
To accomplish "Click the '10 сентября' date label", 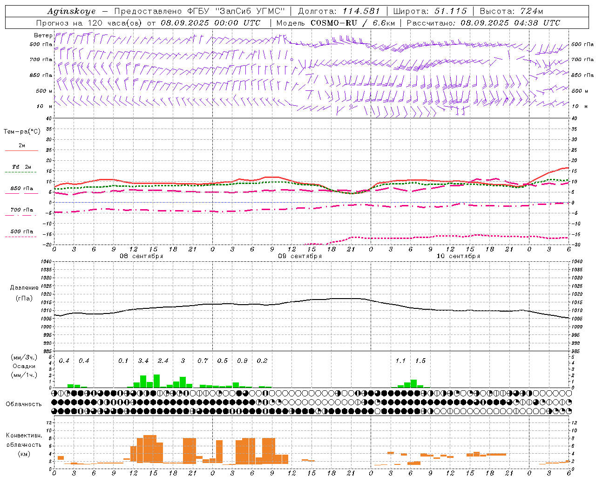I will click(x=458, y=256).
